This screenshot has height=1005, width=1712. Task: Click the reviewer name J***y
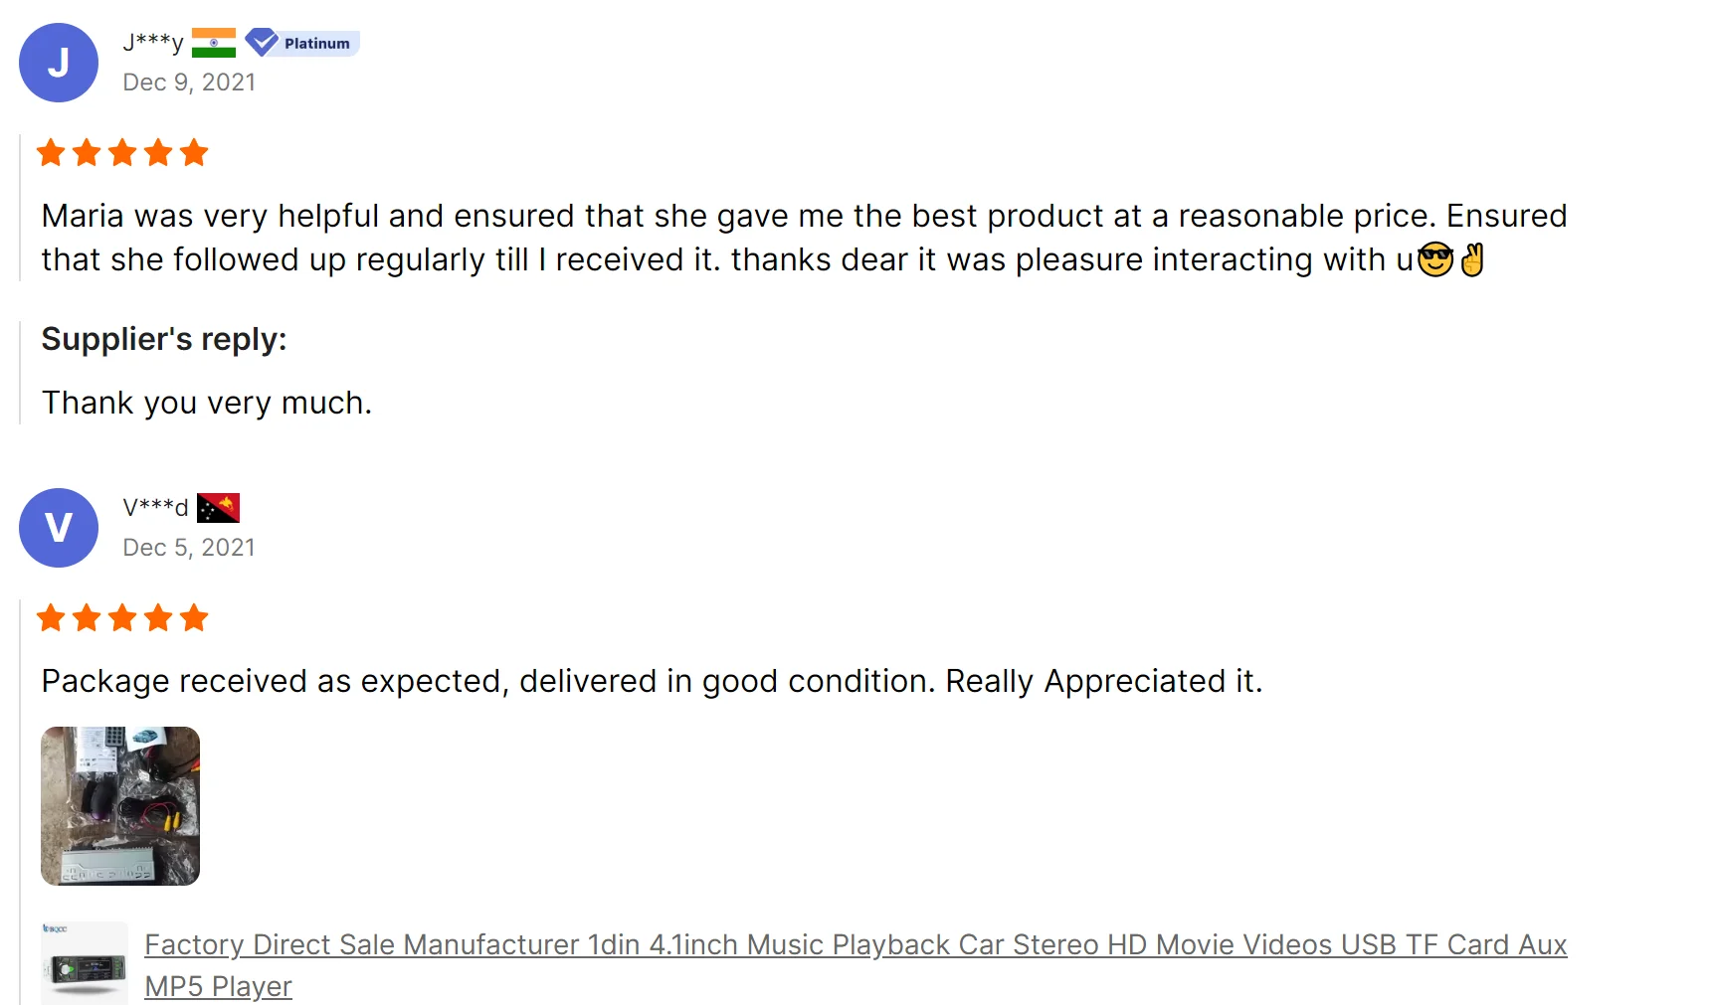pyautogui.click(x=153, y=42)
